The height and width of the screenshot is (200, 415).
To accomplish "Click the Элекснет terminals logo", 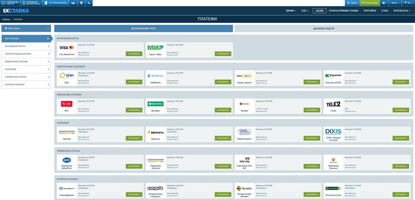I will click(x=333, y=160).
